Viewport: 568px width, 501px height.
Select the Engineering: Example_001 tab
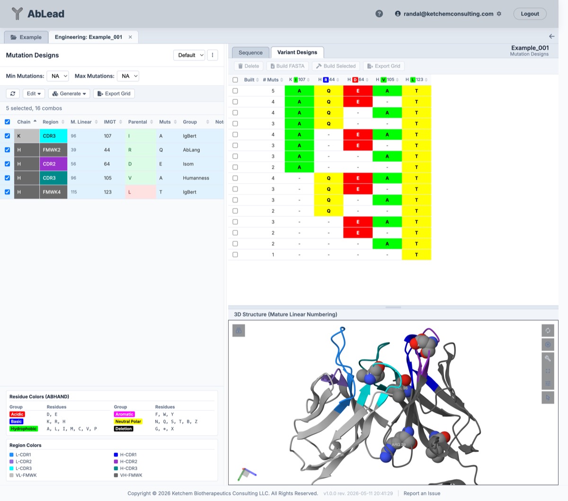point(89,37)
